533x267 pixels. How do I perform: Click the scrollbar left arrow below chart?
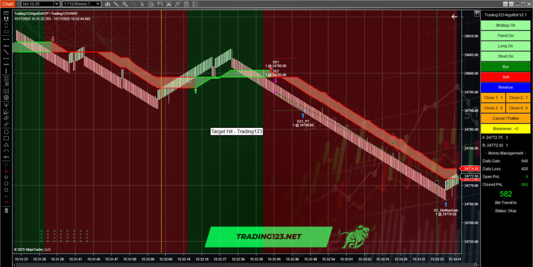tap(14, 265)
